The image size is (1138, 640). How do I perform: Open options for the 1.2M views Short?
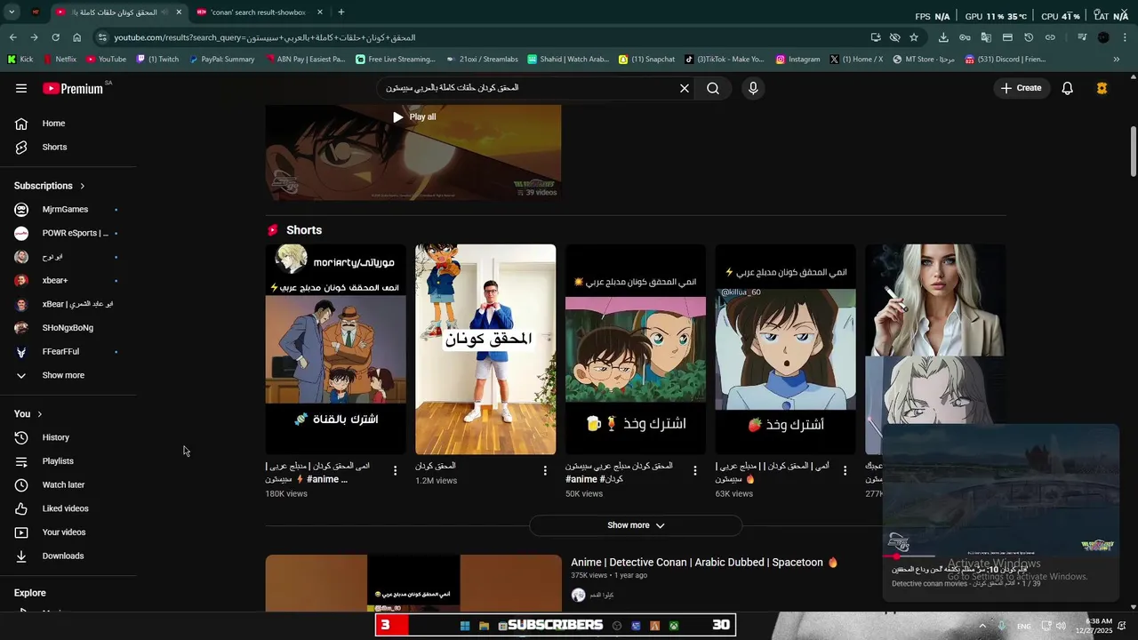point(546,470)
